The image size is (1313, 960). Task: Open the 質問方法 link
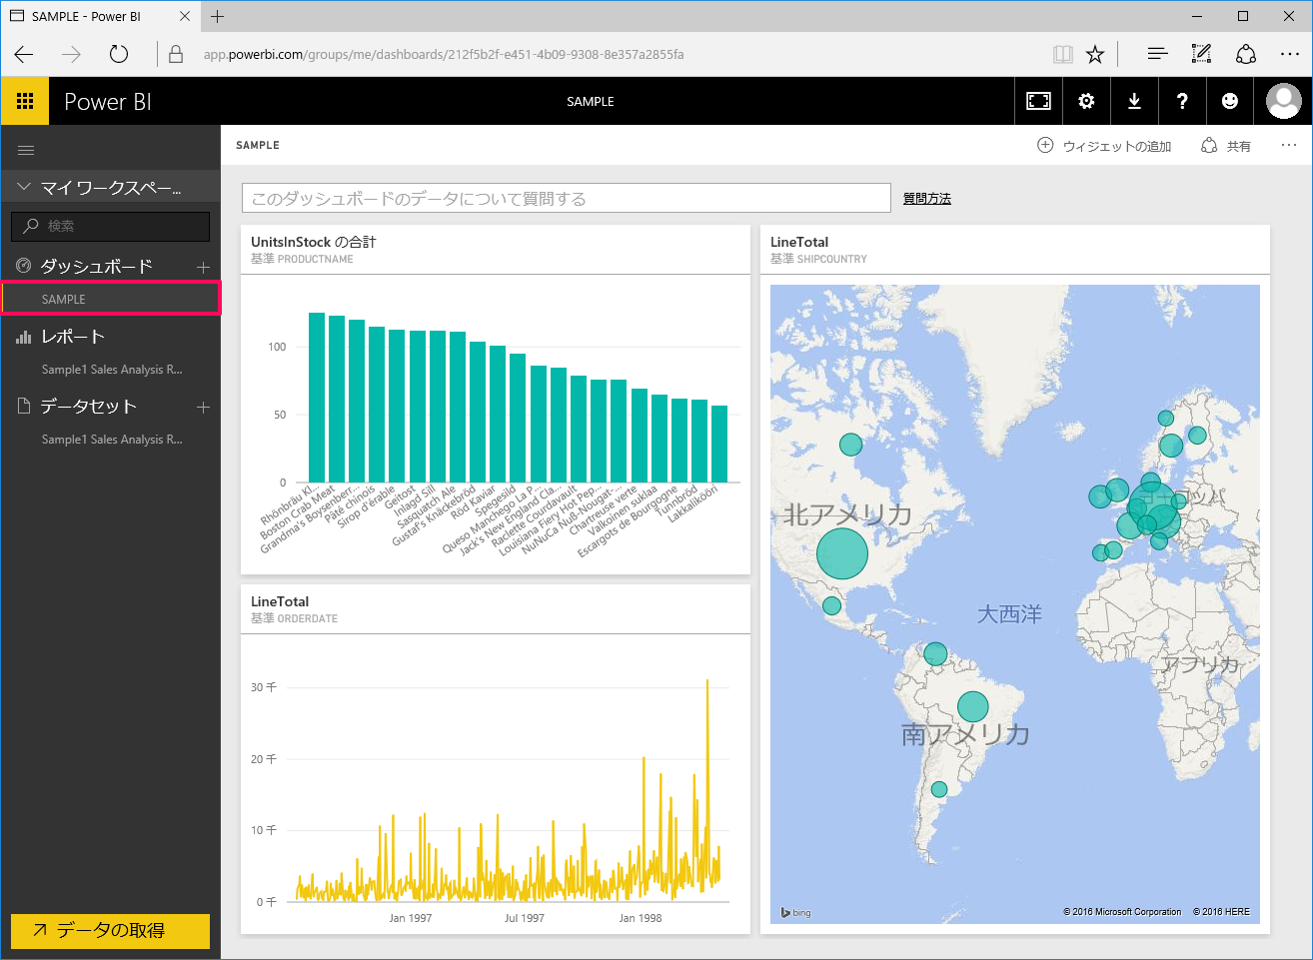pyautogui.click(x=926, y=199)
